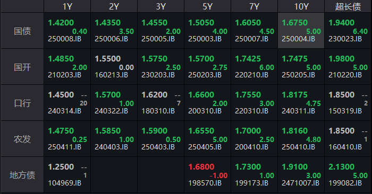The height and width of the screenshot is (194, 372).
Task: Select the 口行 row label
Action: (x=22, y=103)
